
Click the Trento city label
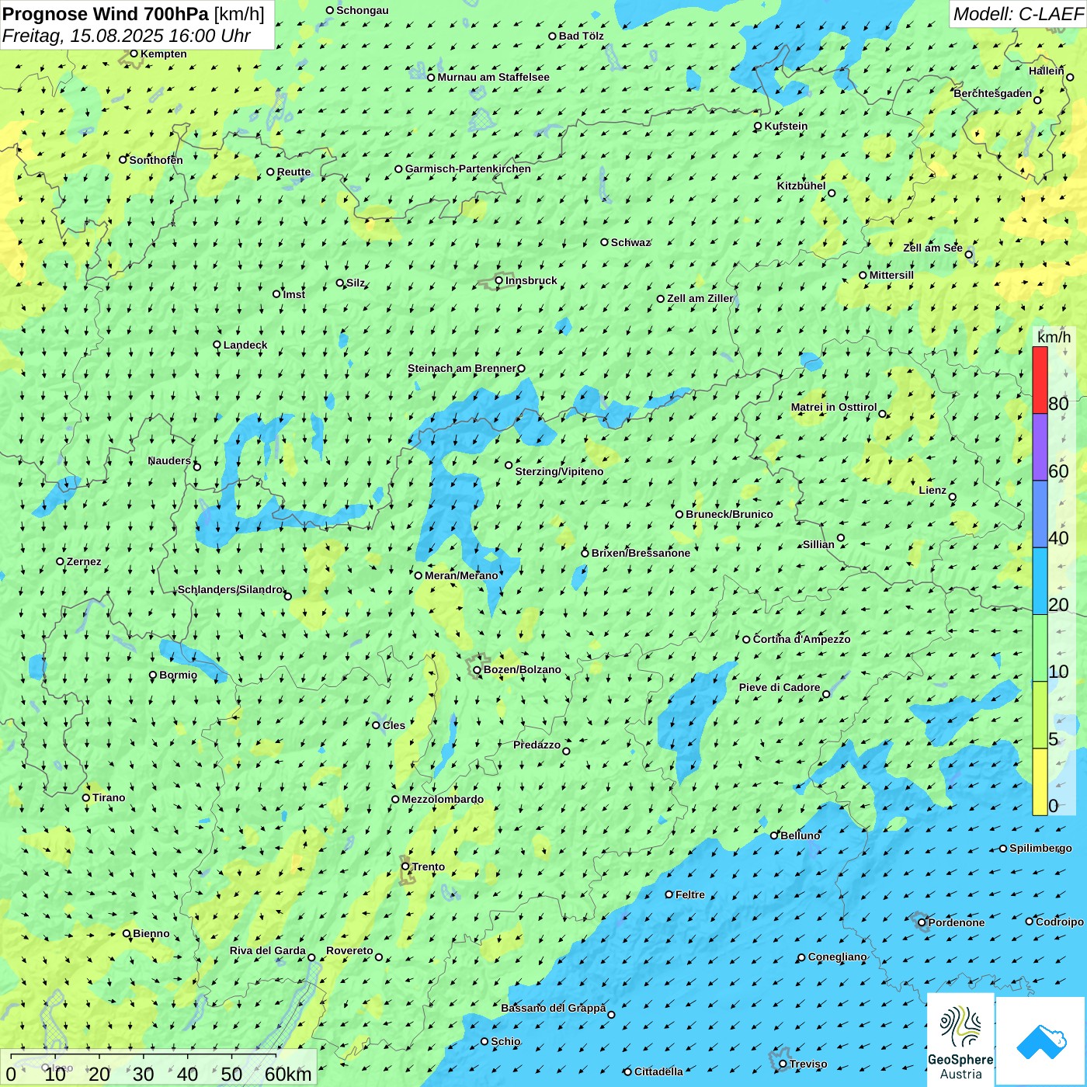429,866
